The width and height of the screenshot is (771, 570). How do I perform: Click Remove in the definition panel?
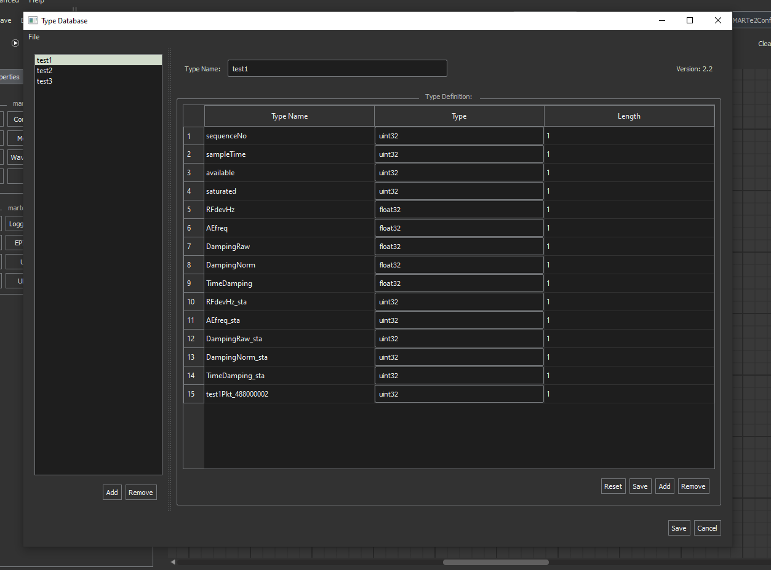click(693, 486)
